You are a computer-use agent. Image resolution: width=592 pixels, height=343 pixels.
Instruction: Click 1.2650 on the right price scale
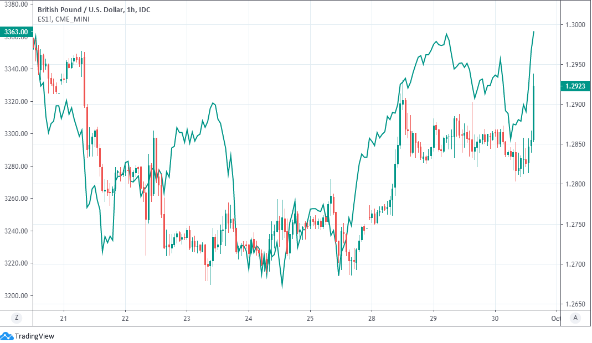click(576, 304)
